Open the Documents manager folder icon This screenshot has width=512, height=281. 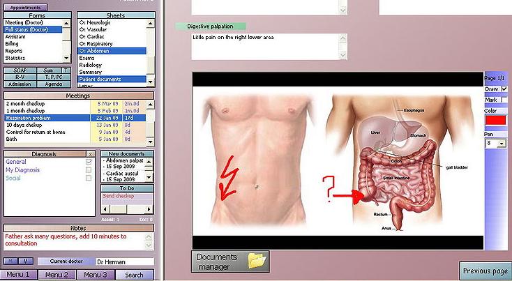(x=257, y=261)
